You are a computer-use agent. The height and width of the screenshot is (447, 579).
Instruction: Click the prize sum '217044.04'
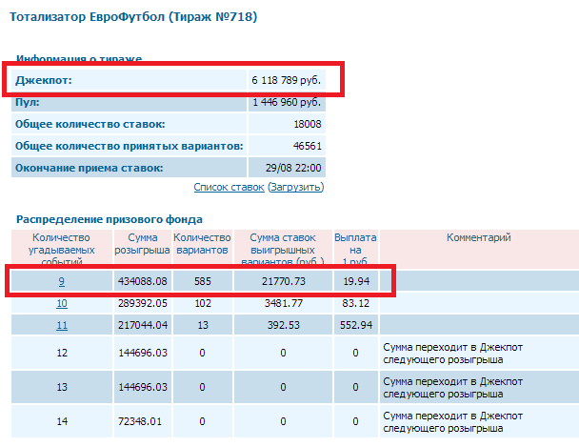143,325
